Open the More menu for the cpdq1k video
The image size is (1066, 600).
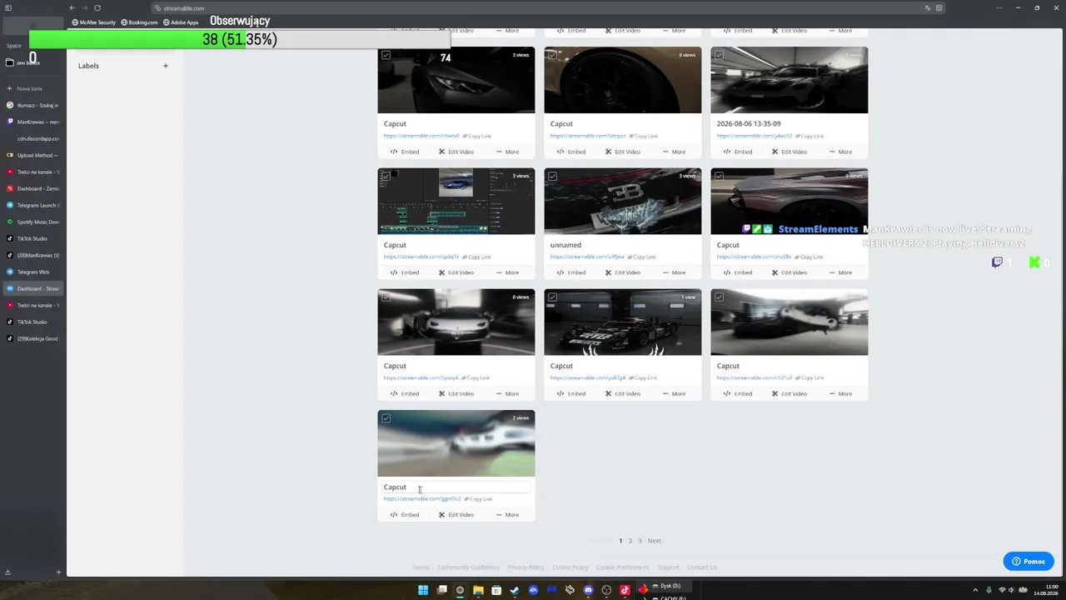[x=507, y=272]
